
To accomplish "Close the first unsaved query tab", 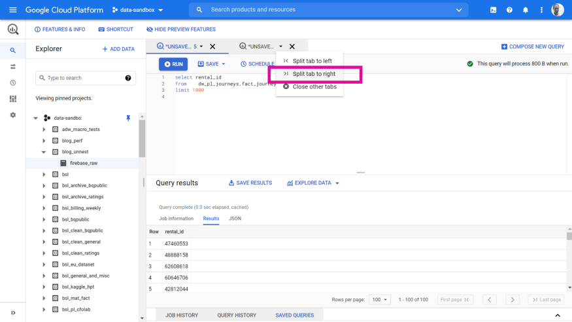I will (x=212, y=46).
